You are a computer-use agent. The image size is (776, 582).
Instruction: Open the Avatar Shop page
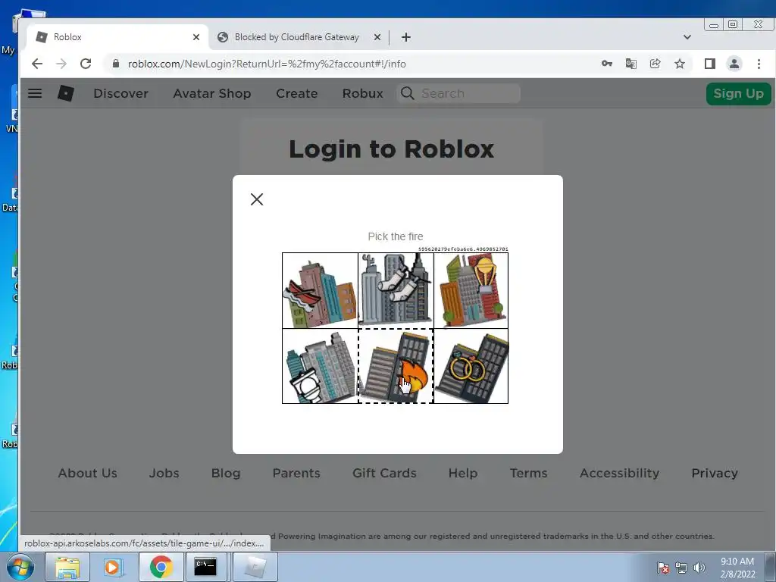pyautogui.click(x=212, y=93)
